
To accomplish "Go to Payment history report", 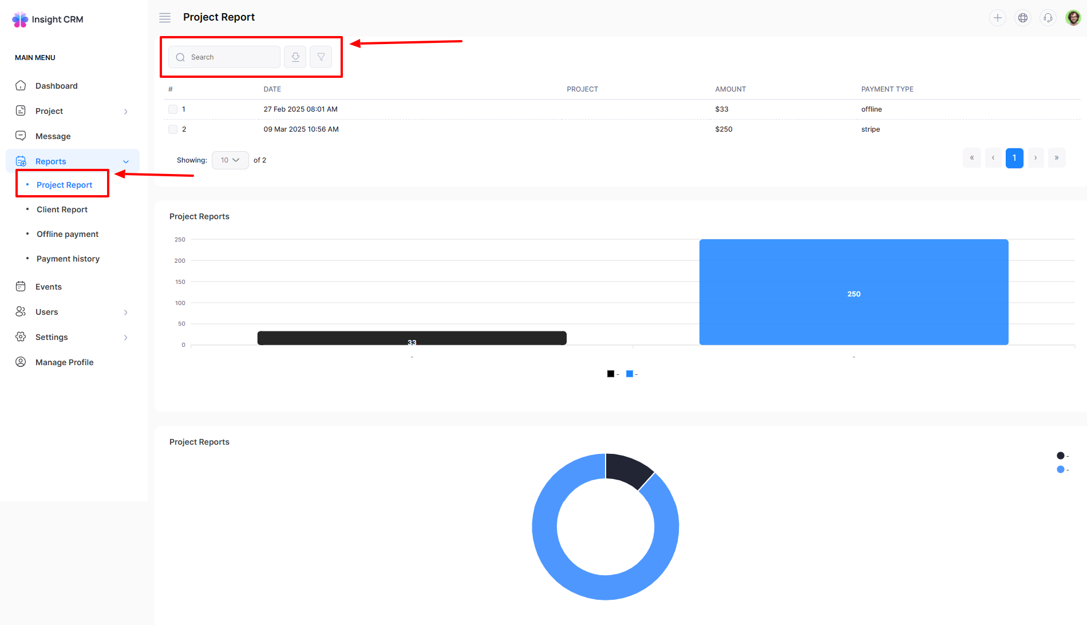I will [x=68, y=259].
